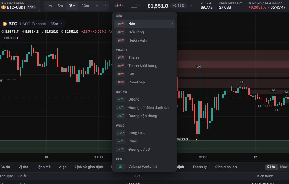This screenshot has width=289, height=184.
Task: Select the 15m timeframe button
Action: click(x=72, y=6)
